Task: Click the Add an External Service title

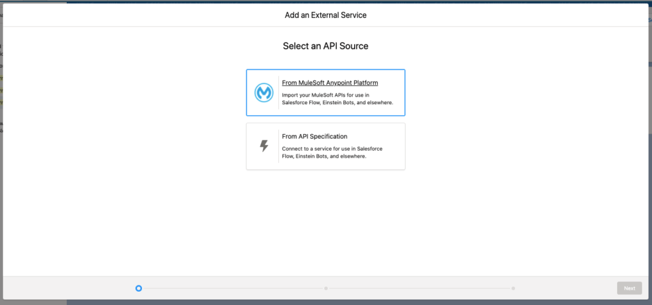Action: coord(325,15)
